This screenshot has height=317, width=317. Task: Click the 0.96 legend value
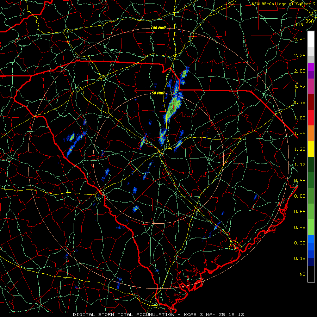click(300, 181)
